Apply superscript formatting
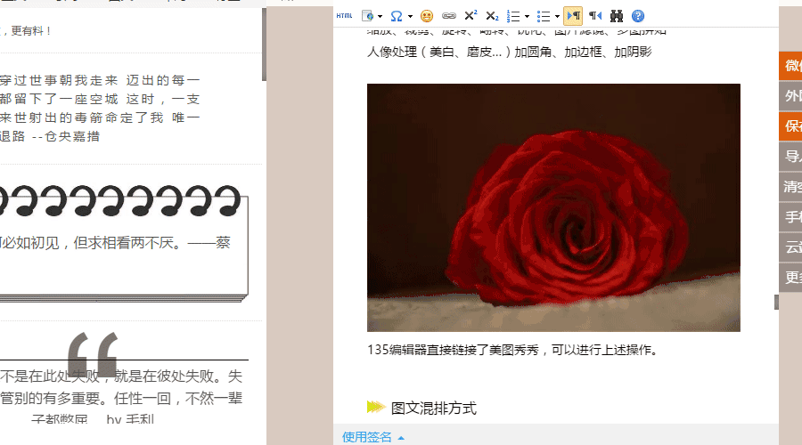The width and height of the screenshot is (802, 445). [x=471, y=16]
